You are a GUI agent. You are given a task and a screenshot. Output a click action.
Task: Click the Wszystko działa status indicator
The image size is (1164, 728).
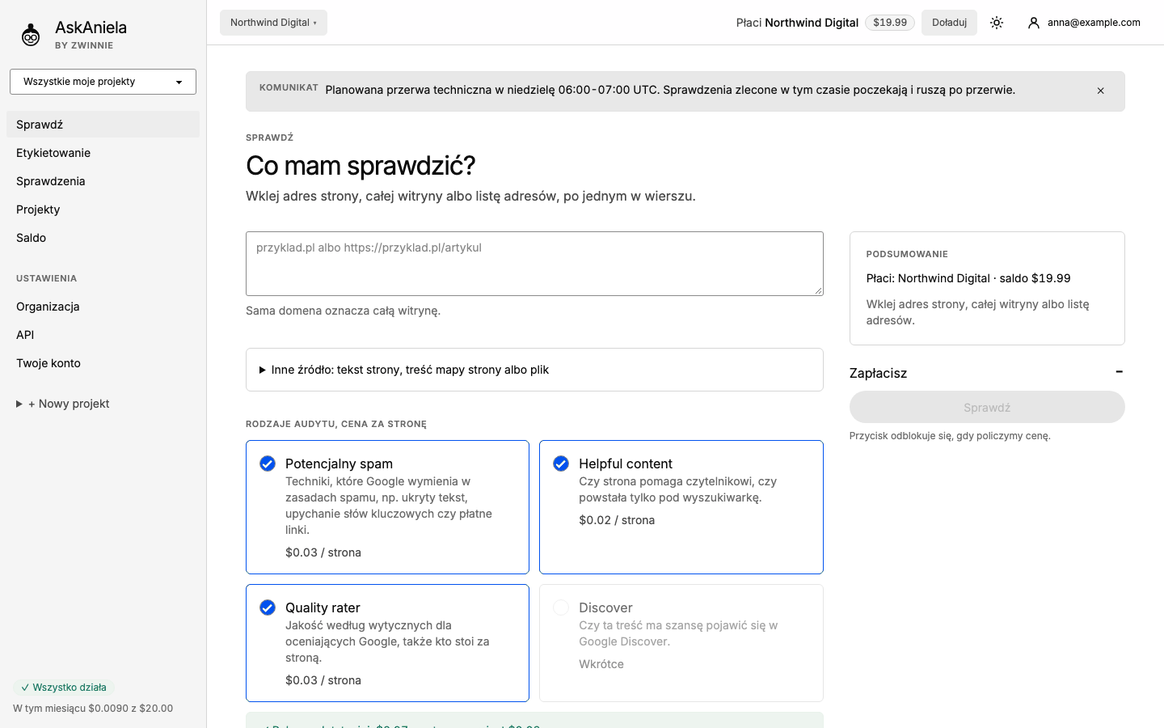pyautogui.click(x=64, y=688)
